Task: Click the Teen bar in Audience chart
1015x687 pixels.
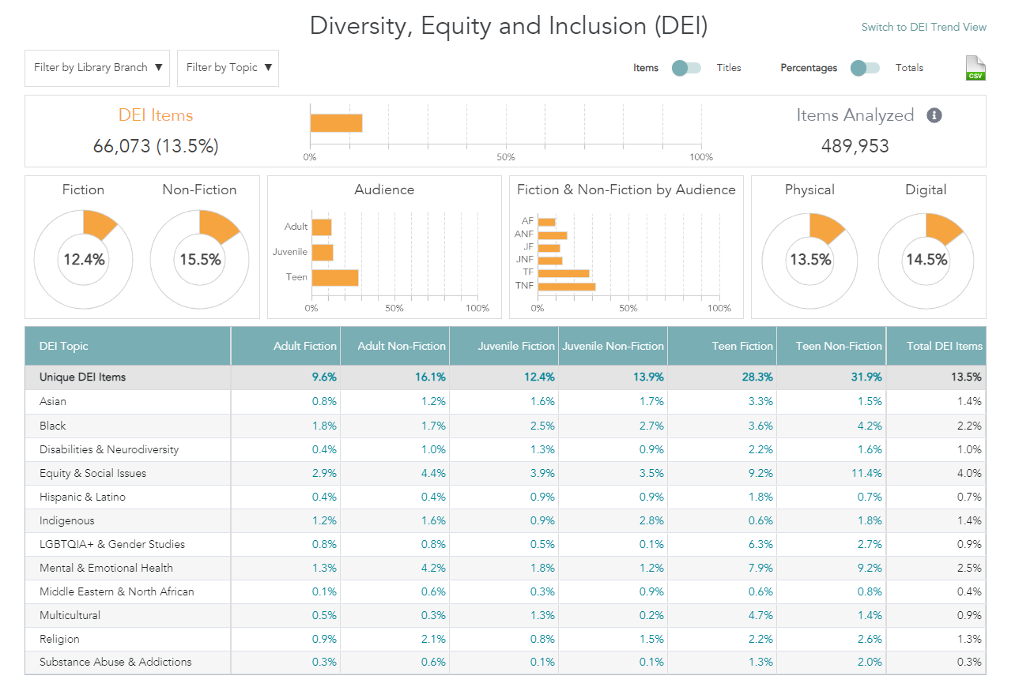Action: pos(335,277)
